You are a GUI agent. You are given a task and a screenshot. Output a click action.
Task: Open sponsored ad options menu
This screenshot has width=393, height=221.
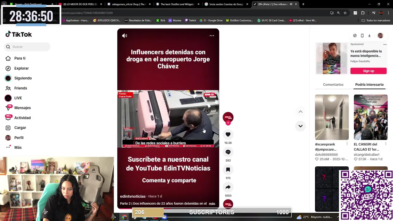[x=385, y=44]
